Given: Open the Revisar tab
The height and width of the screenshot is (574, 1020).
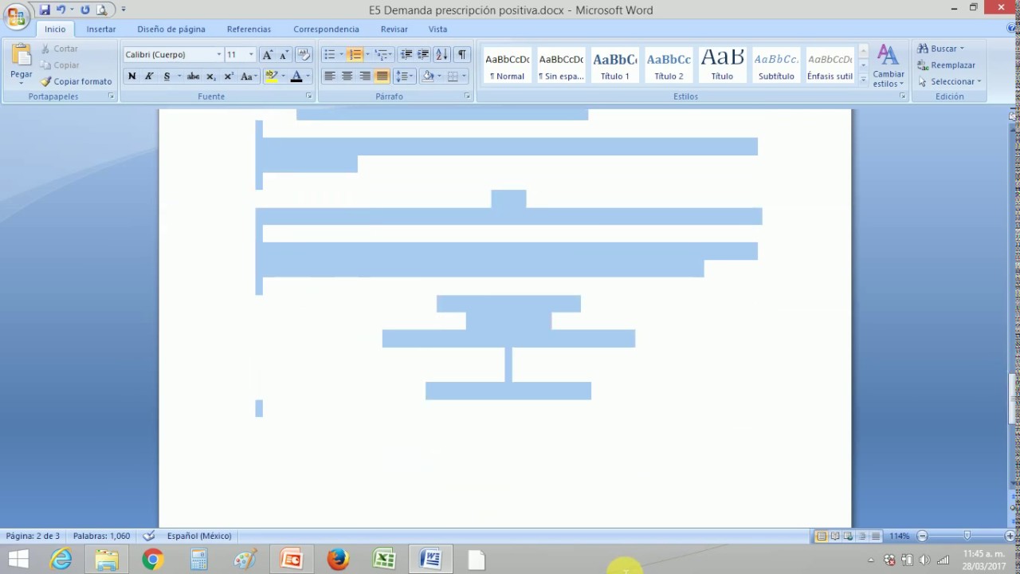Looking at the screenshot, I should 394,29.
